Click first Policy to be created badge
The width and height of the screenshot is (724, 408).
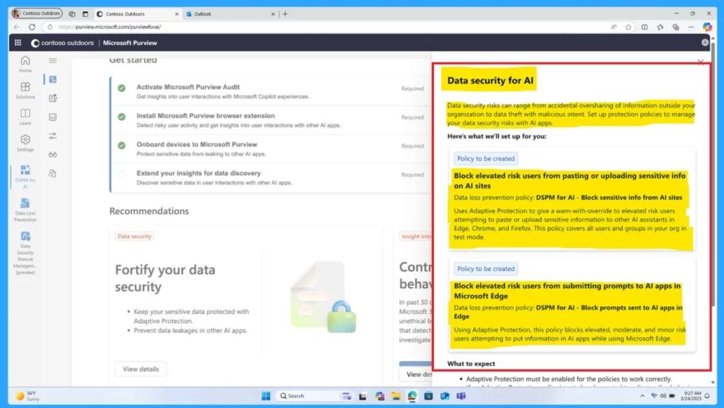click(x=486, y=159)
